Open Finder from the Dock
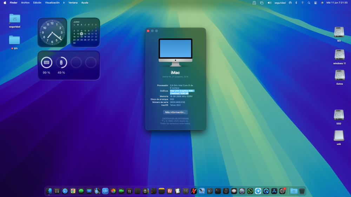 pyautogui.click(x=49, y=191)
